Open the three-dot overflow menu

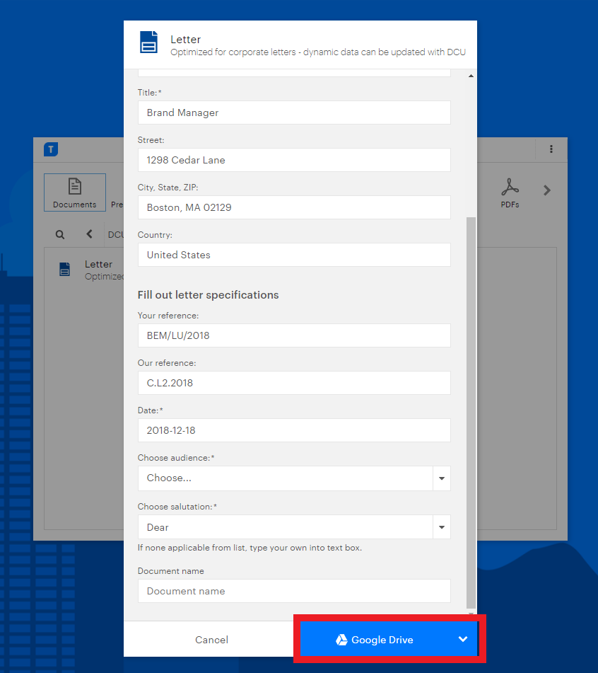pos(551,149)
